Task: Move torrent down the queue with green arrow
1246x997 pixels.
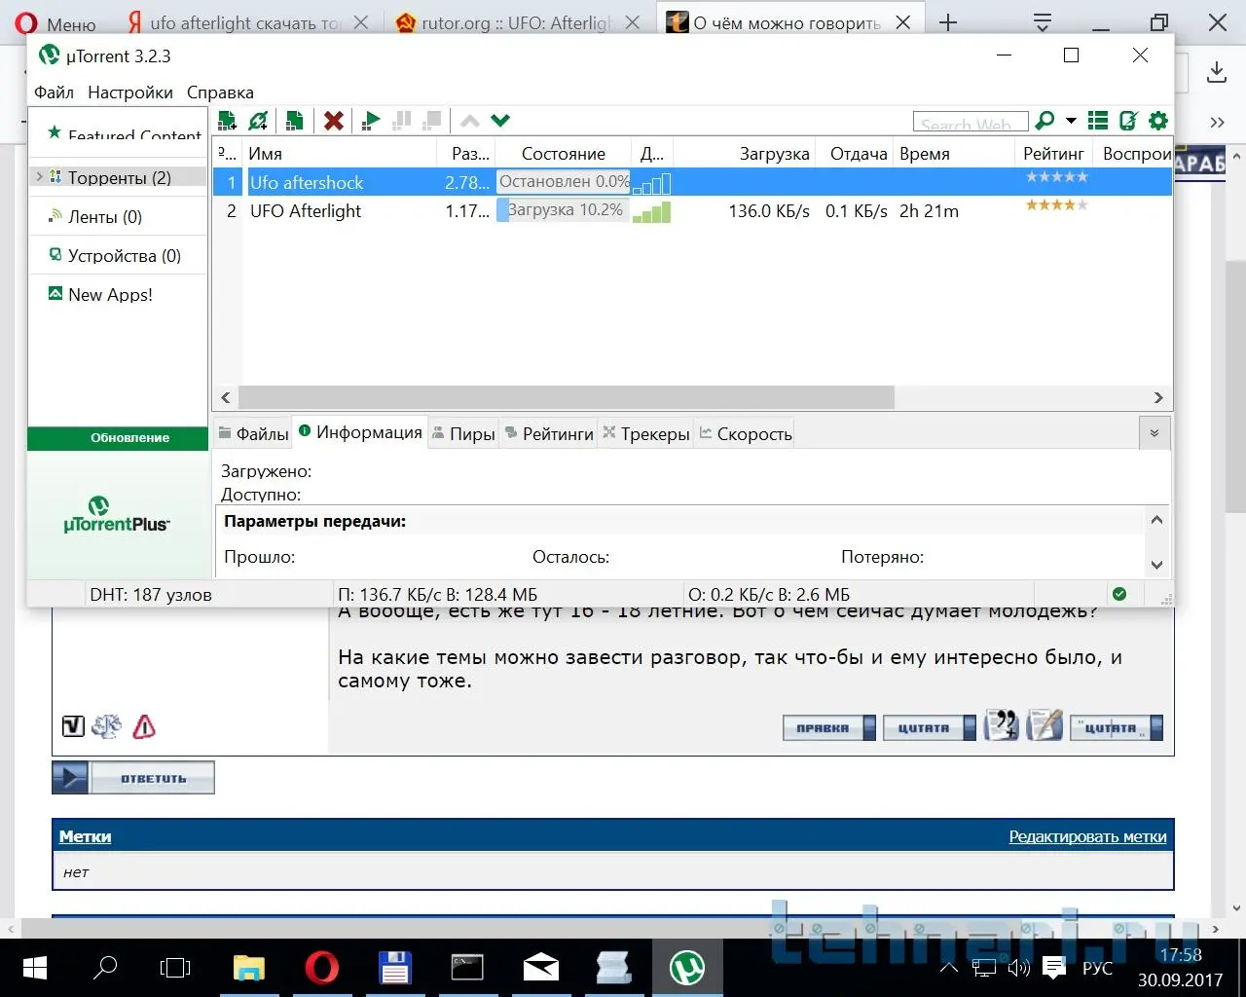Action: [500, 121]
